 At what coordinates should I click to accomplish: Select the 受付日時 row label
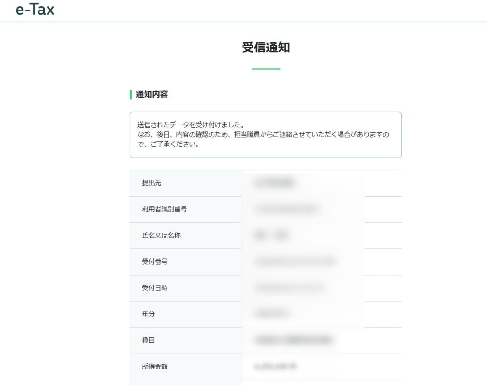tap(155, 287)
